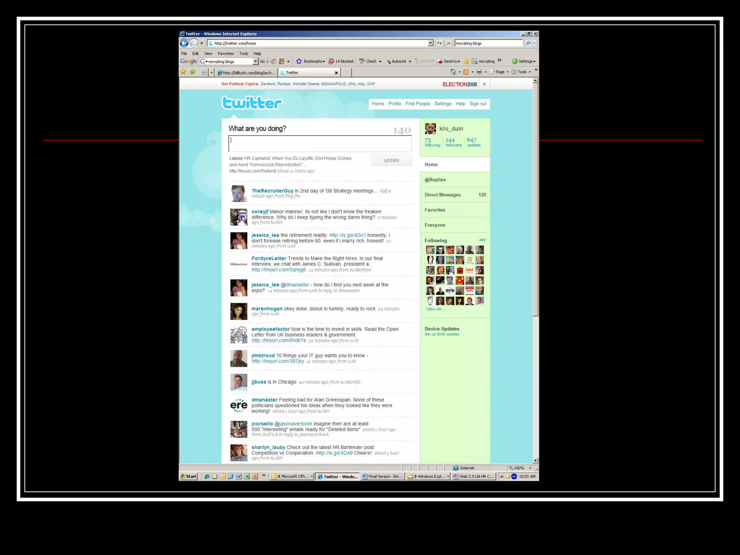
Task: Switch to the billtush.com blog tab
Action: 246,73
